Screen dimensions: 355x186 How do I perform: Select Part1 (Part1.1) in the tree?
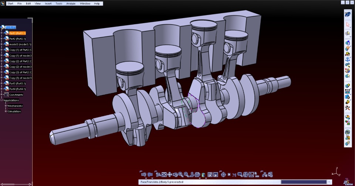coord(17,33)
